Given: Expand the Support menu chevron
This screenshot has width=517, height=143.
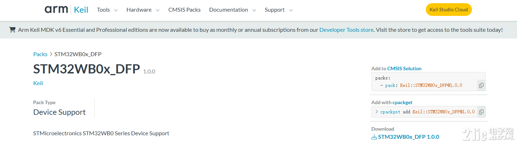Looking at the screenshot, I should pyautogui.click(x=291, y=10).
